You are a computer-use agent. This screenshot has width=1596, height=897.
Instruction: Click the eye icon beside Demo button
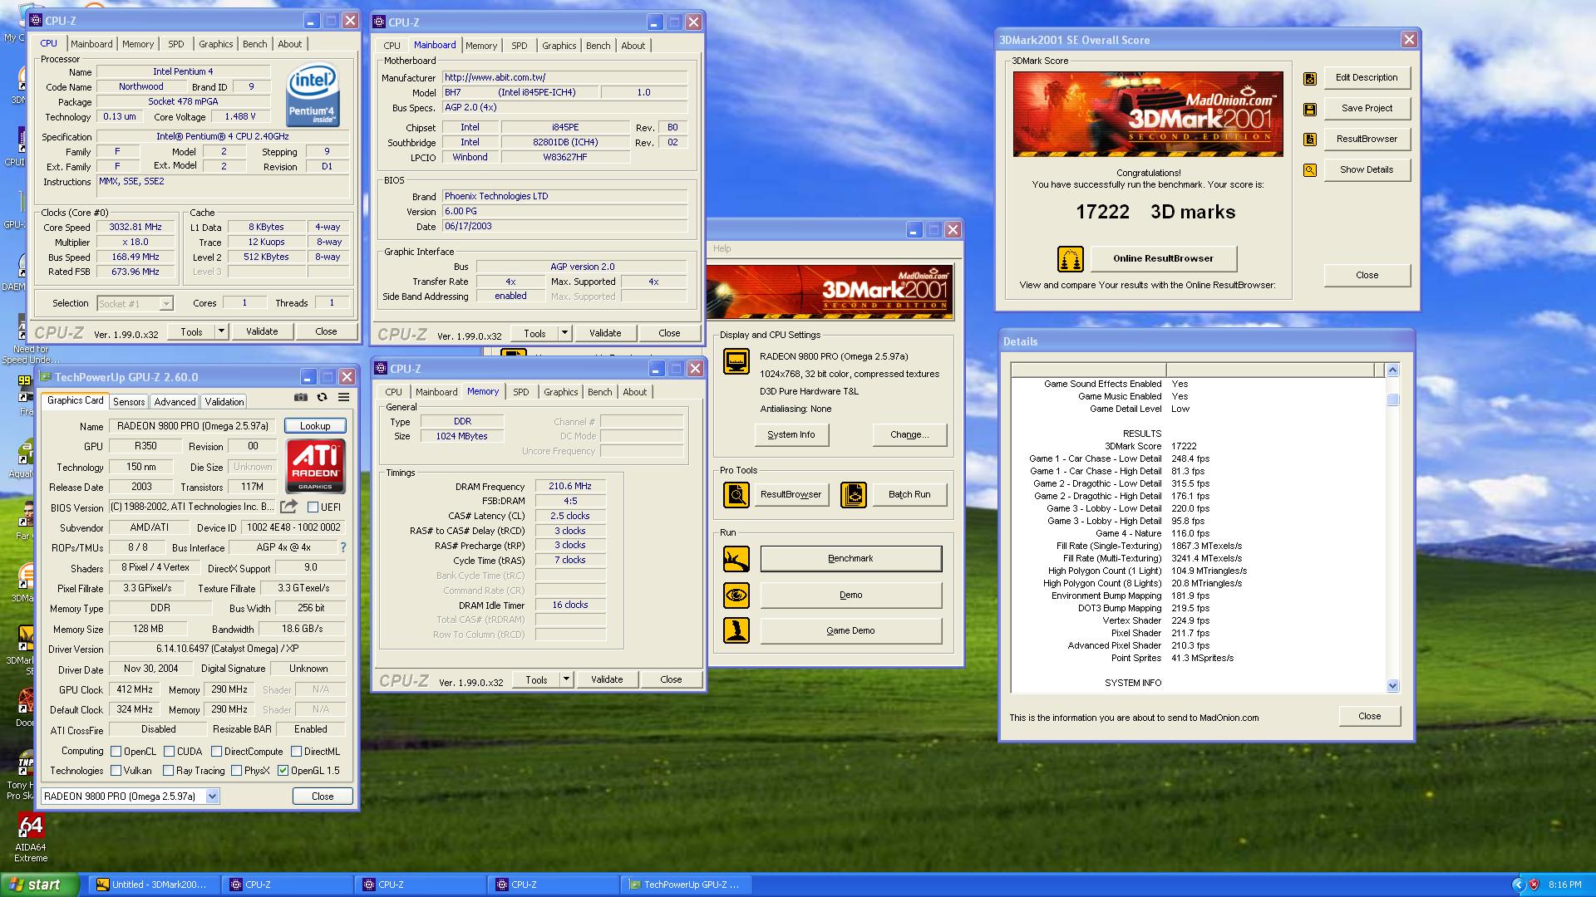tap(736, 596)
